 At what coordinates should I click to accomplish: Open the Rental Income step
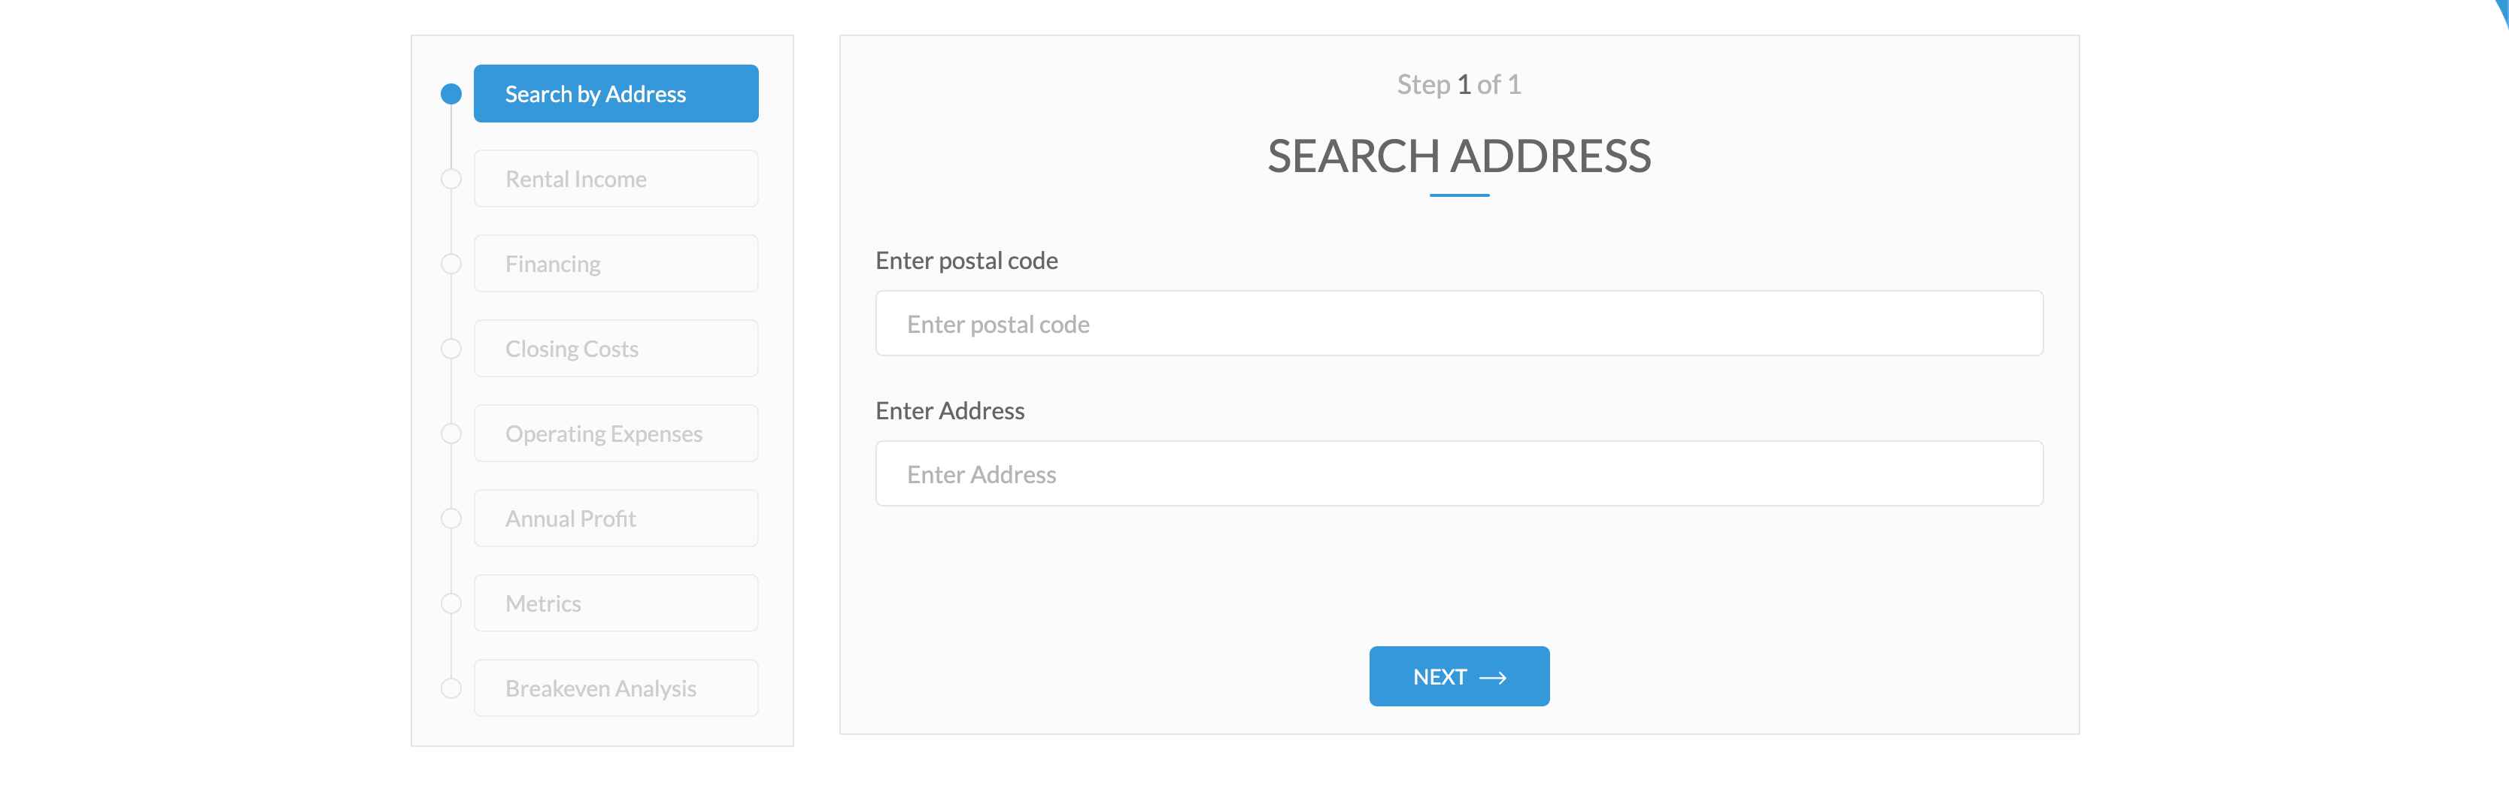pyautogui.click(x=615, y=179)
